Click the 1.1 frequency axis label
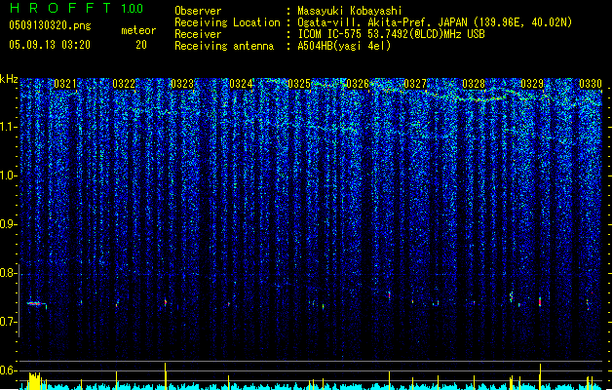 pyautogui.click(x=9, y=127)
